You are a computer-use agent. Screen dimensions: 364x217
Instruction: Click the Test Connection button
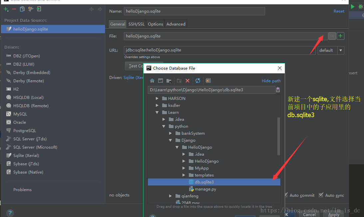pos(135,66)
